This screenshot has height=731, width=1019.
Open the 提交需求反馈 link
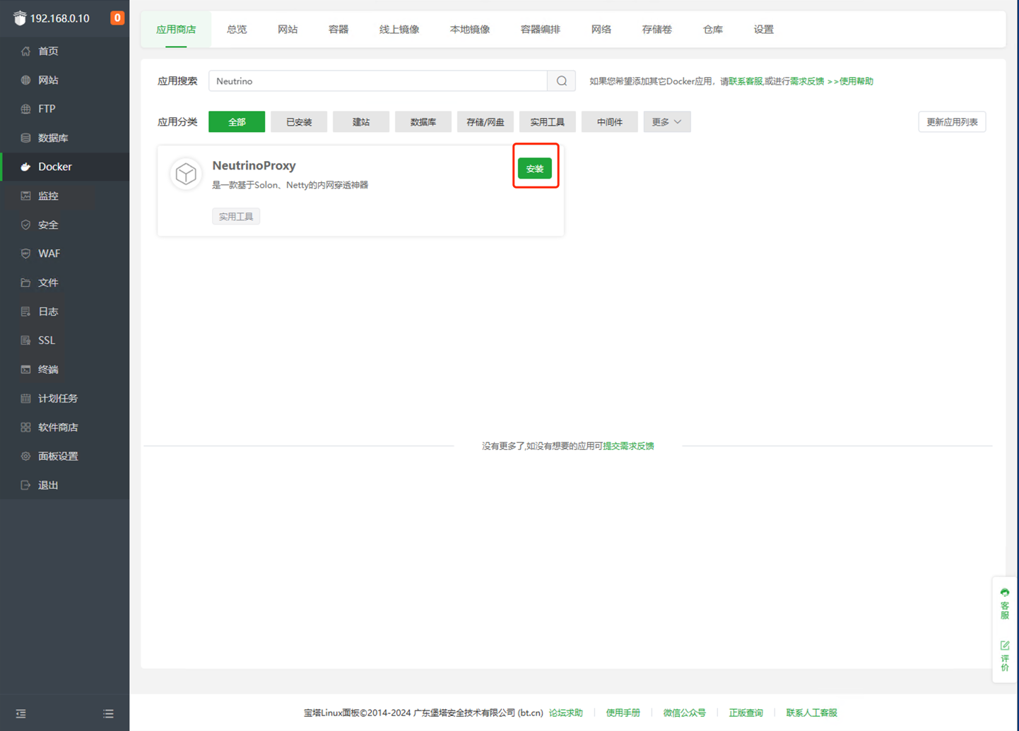click(x=628, y=446)
